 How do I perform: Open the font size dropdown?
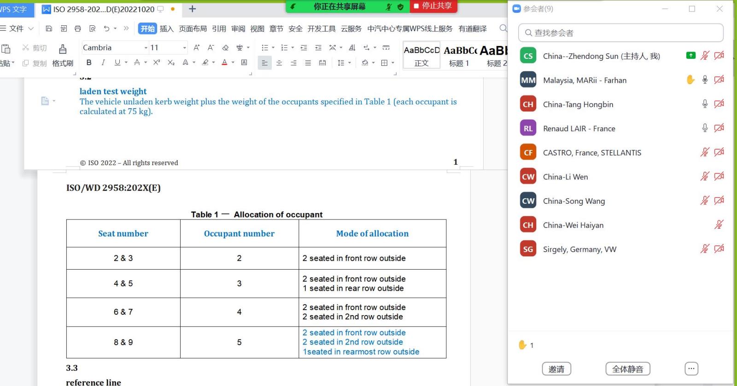tap(184, 48)
